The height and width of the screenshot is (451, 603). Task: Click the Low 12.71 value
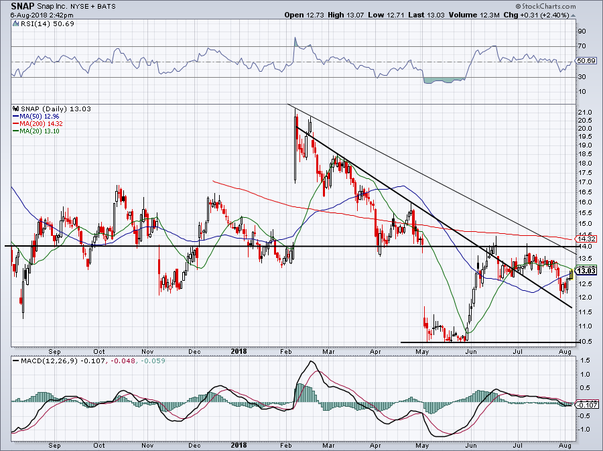(386, 15)
